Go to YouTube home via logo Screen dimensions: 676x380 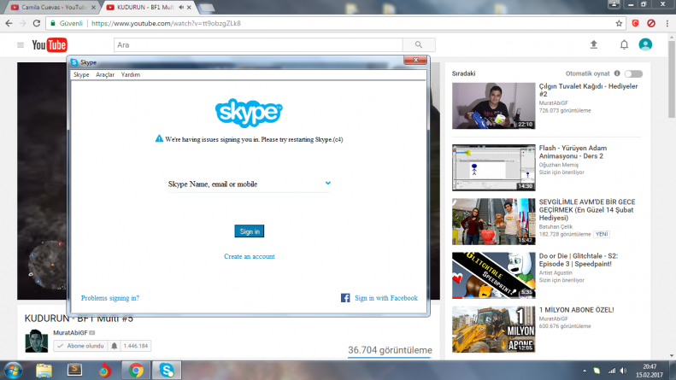tap(50, 44)
